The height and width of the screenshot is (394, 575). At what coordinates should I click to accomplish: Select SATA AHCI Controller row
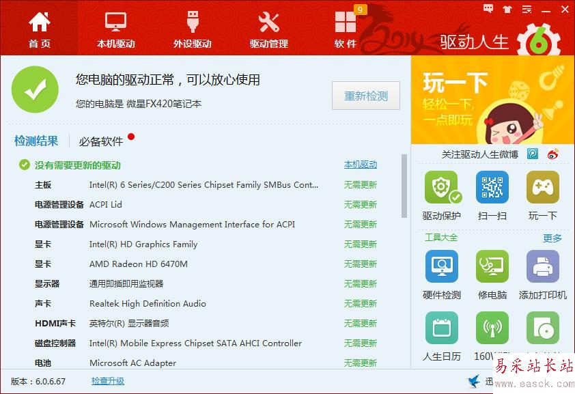206,343
